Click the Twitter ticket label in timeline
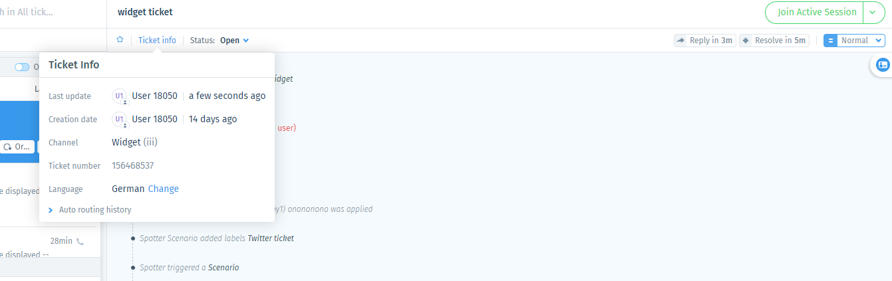 271,238
